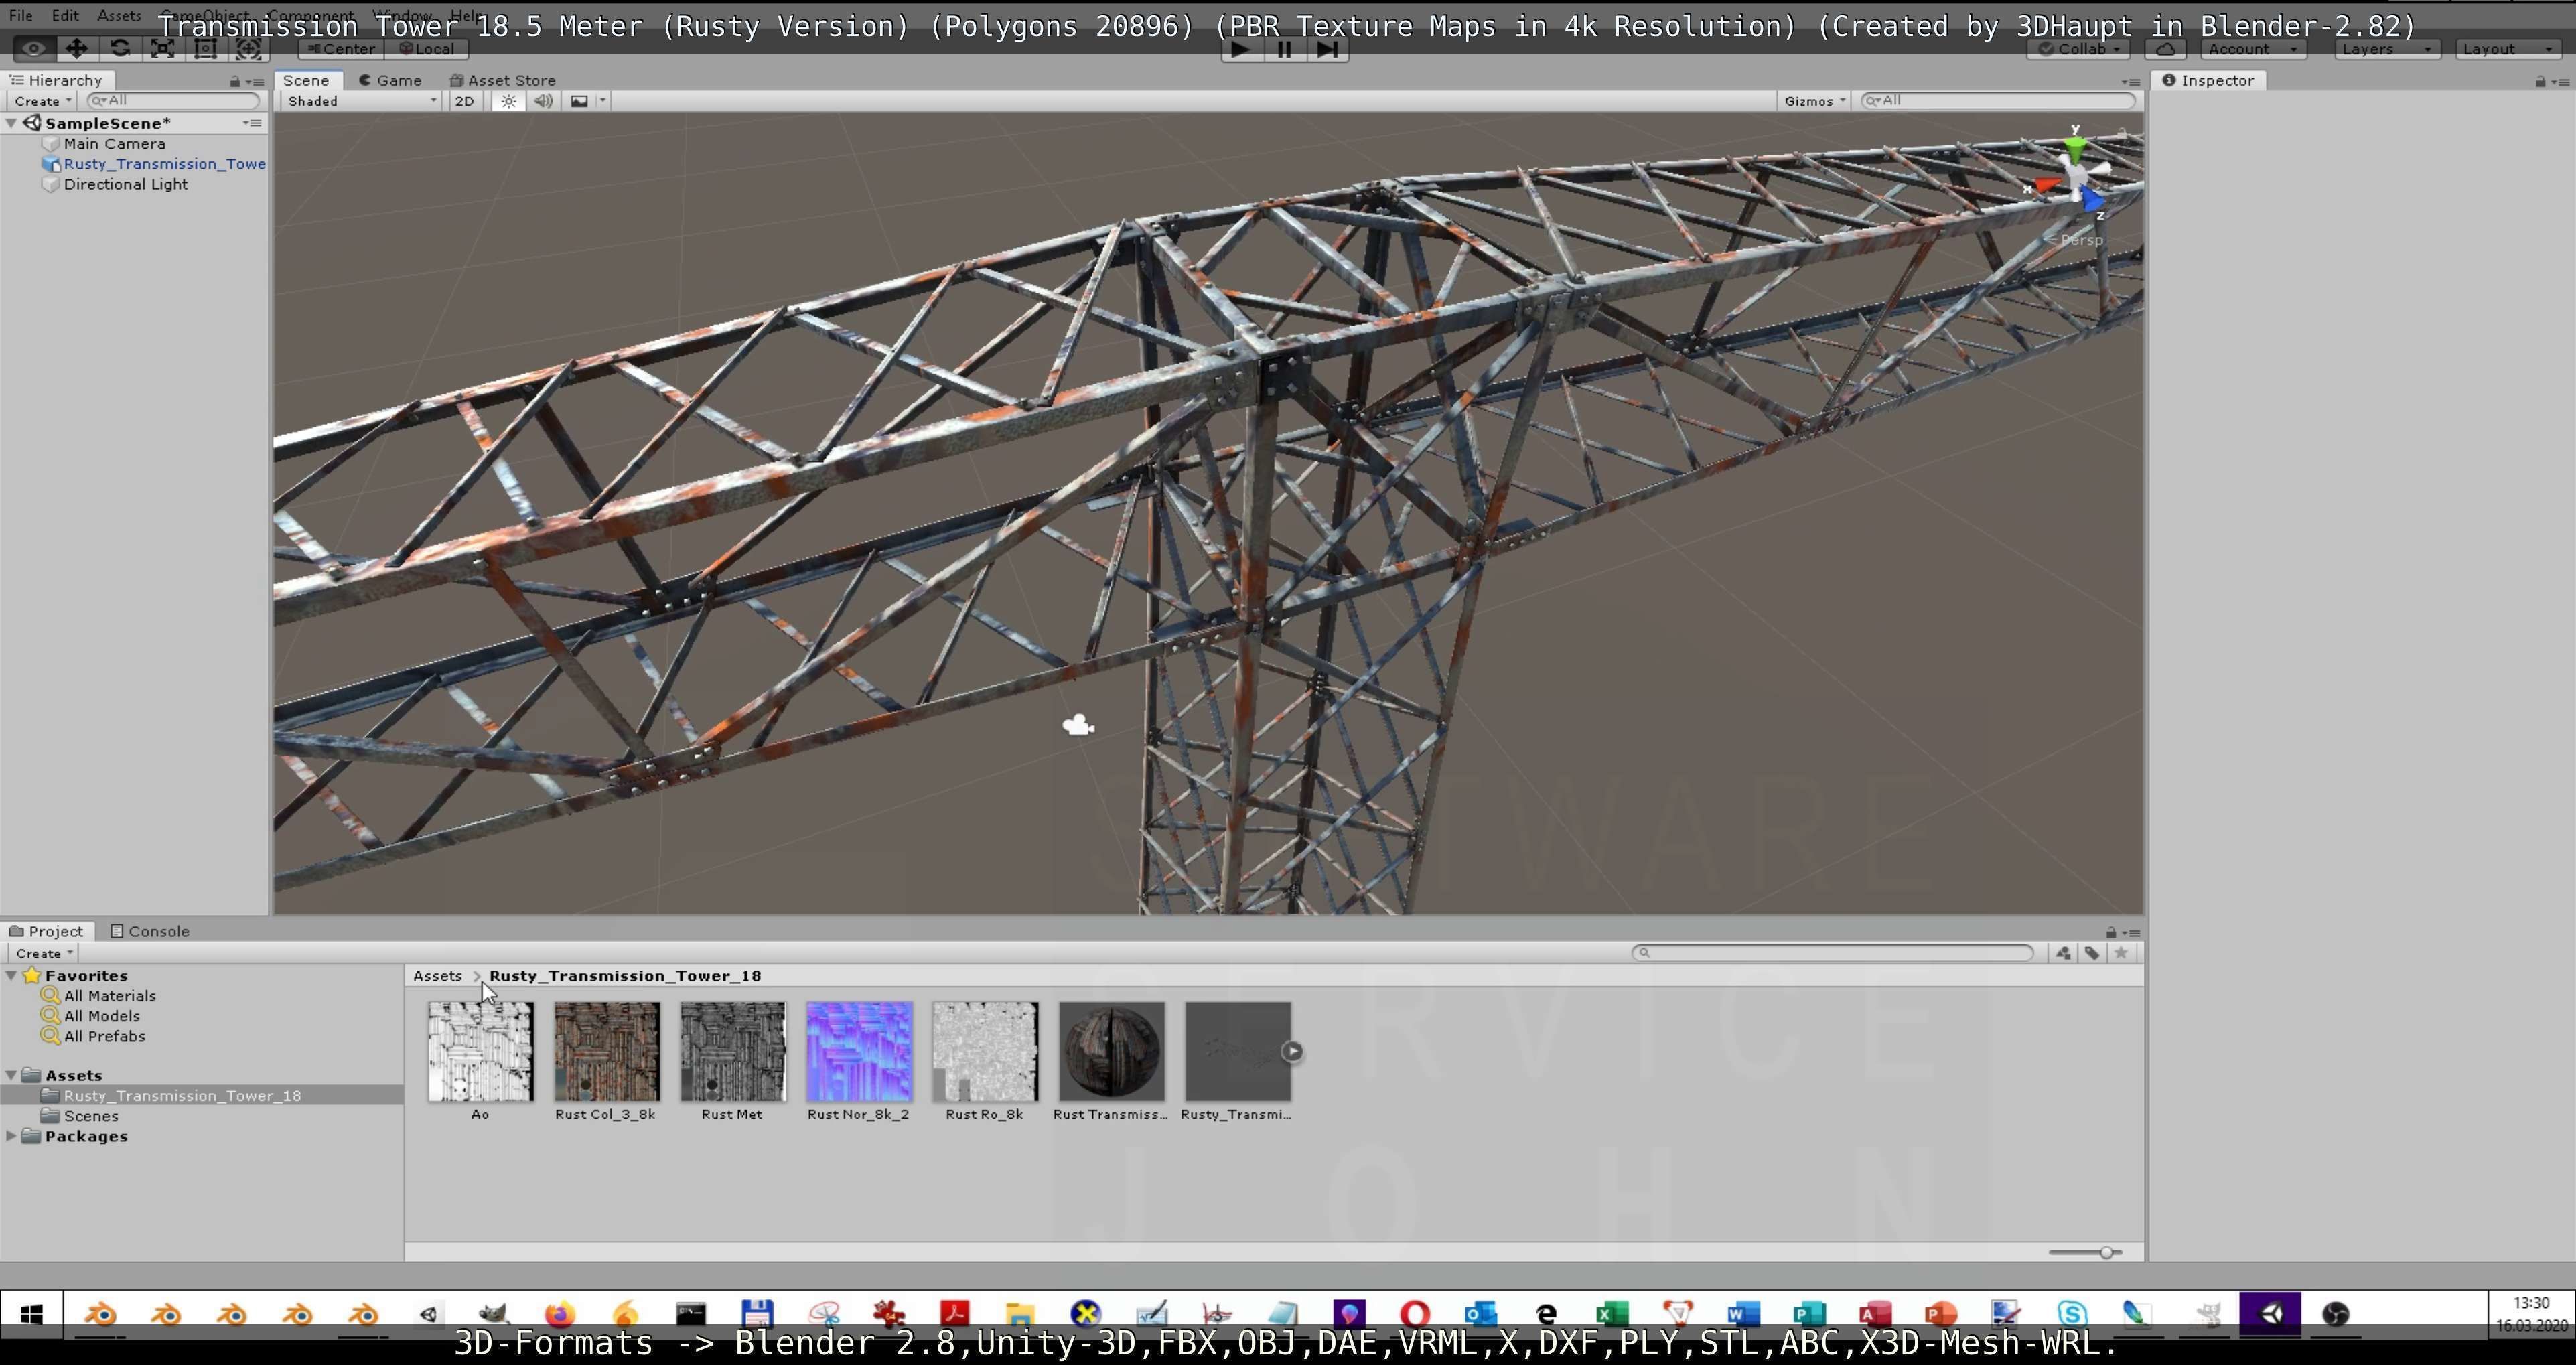Select the Rect transform tool
This screenshot has height=1365, width=2576.
click(x=206, y=48)
